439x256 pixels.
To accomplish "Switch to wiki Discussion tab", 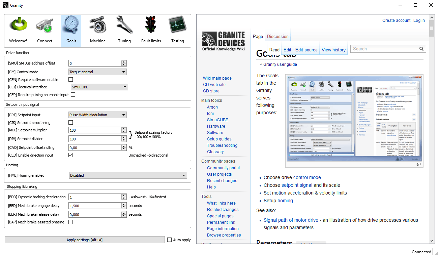I will click(278, 36).
